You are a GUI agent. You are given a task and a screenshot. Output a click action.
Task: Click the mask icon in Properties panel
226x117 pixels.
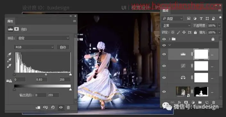tap(16, 29)
